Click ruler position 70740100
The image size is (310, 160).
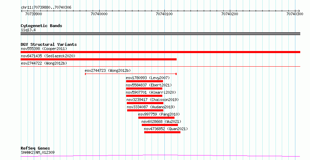164,14
